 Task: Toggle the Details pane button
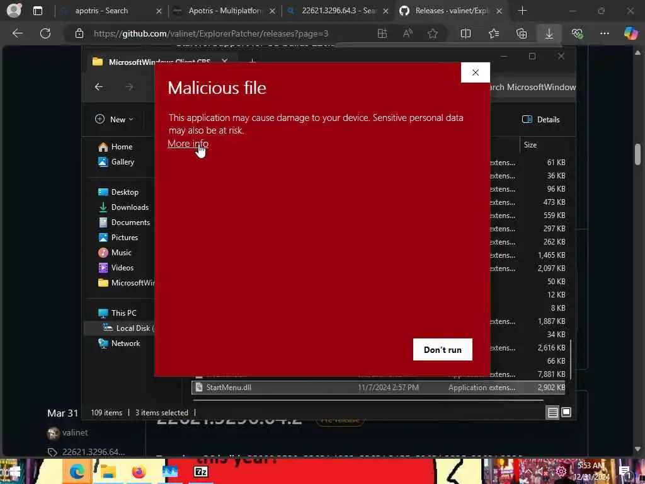click(540, 119)
